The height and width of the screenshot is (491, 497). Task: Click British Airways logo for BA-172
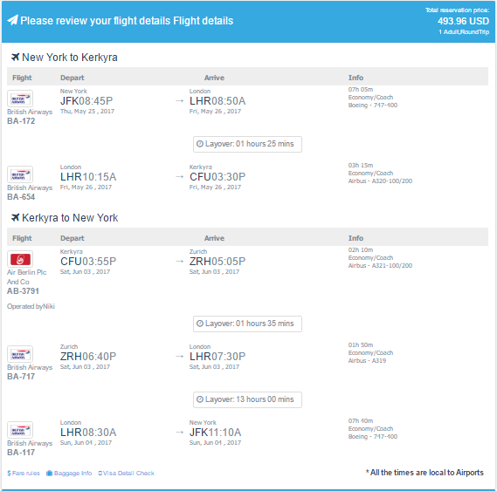[x=20, y=99]
